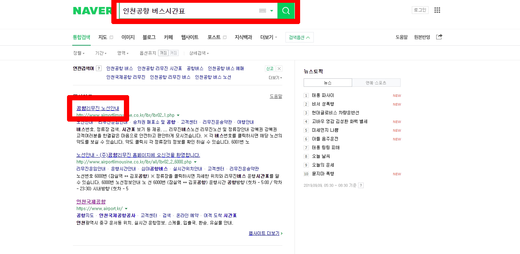The height and width of the screenshot is (254, 520).
Task: Click the 여행안내 sublink
Action: [245, 122]
